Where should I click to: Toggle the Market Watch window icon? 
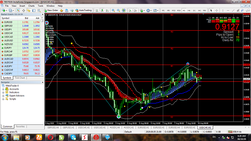click(18, 10)
